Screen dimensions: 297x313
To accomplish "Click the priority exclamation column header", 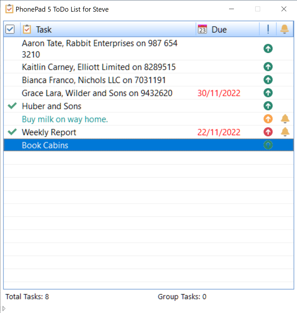I will 268,29.
